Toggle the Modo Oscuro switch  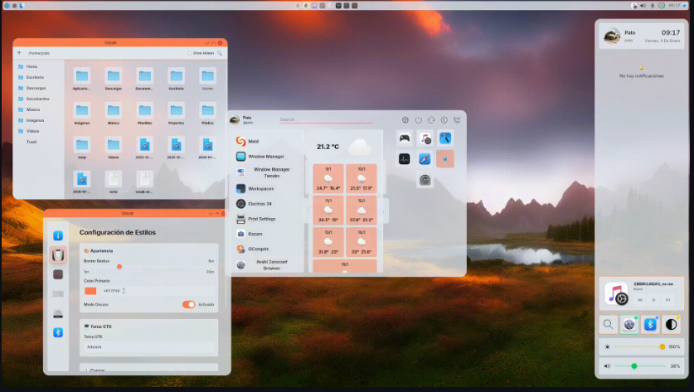click(x=188, y=304)
